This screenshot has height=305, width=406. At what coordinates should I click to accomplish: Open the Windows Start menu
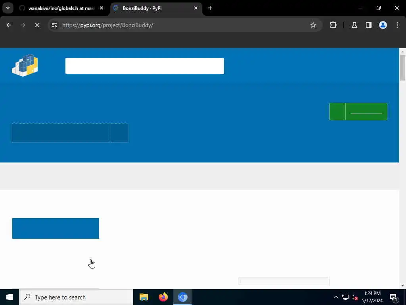click(x=10, y=297)
